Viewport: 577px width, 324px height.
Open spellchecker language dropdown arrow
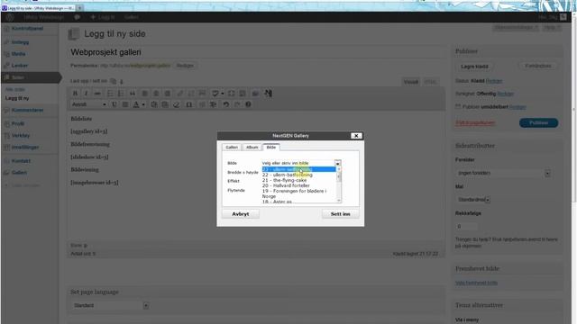pos(223,94)
